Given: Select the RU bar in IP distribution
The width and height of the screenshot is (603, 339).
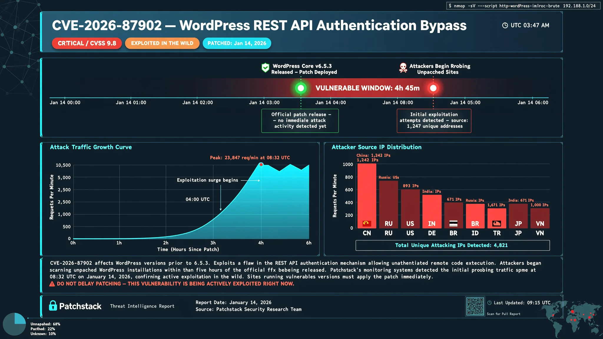Looking at the screenshot, I should click(x=388, y=205).
